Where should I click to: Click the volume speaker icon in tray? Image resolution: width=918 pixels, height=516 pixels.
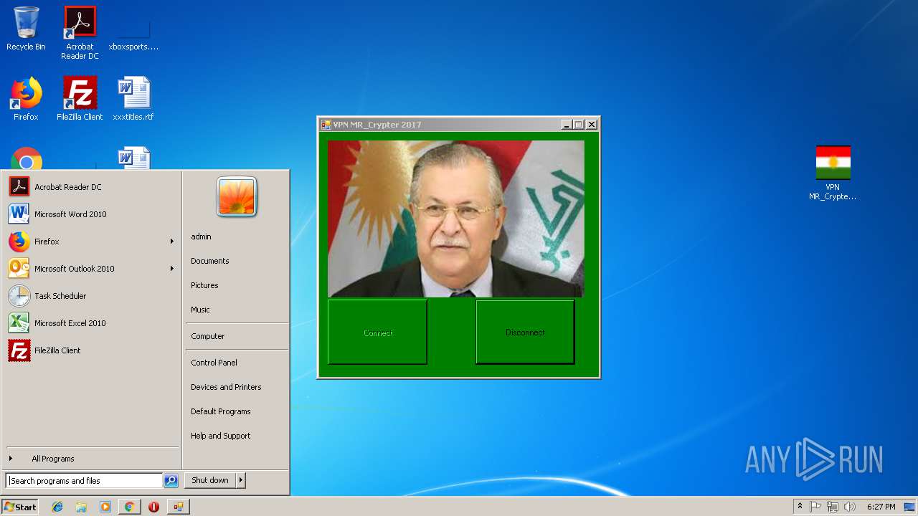850,507
